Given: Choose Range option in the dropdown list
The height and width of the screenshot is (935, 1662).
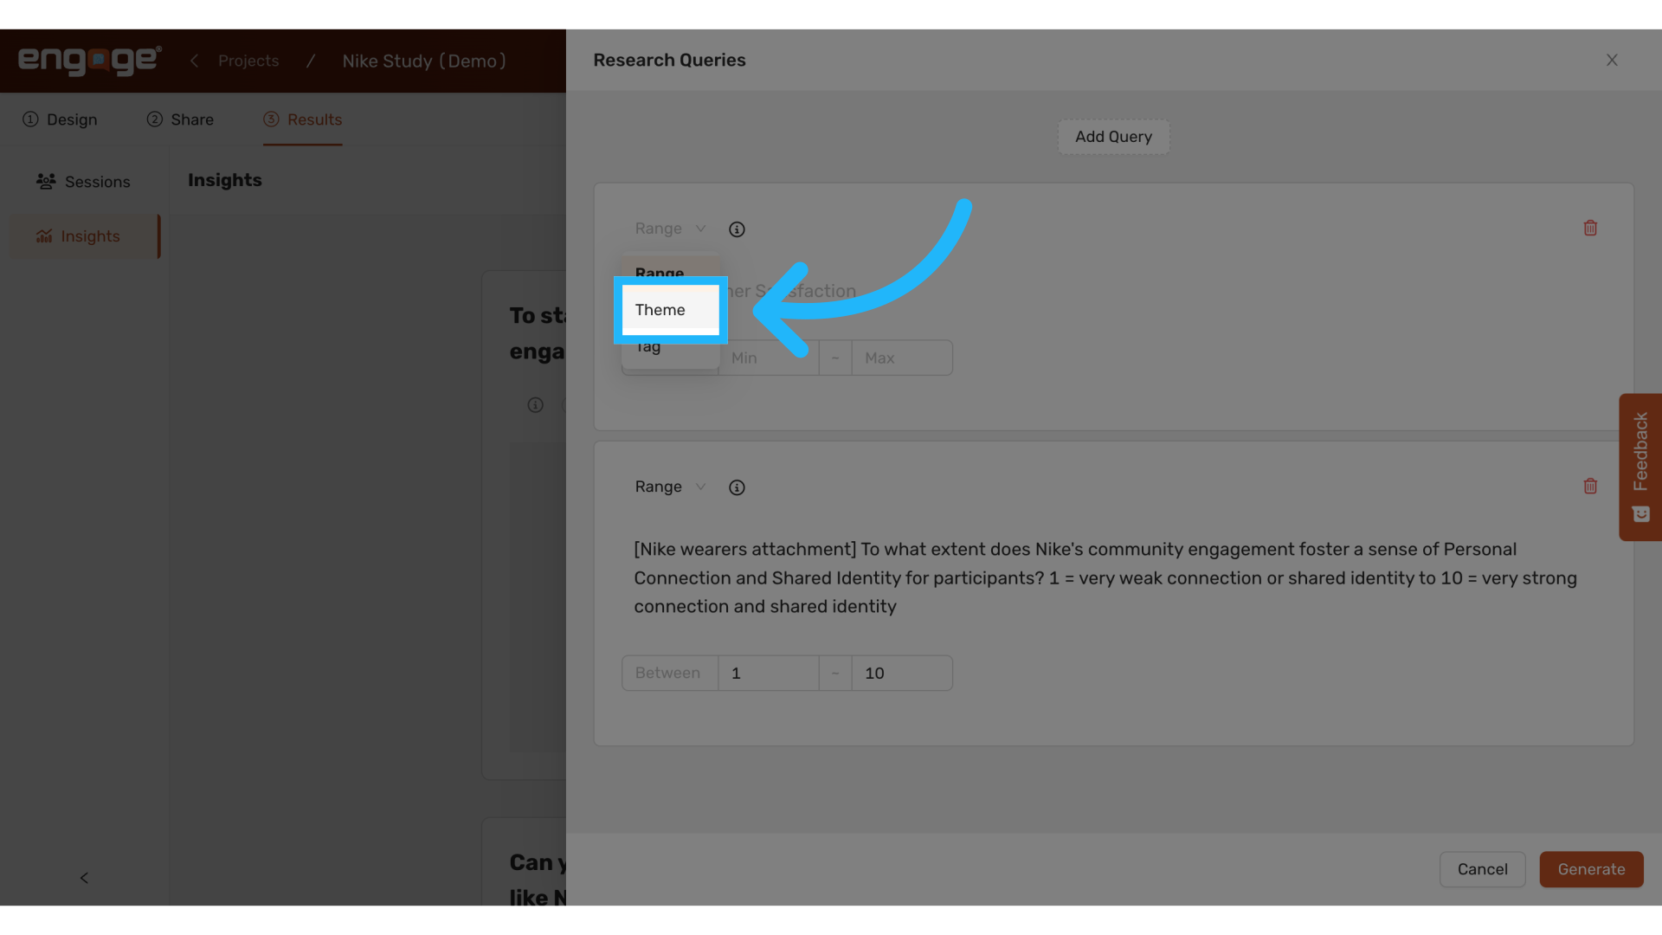Looking at the screenshot, I should 671,272.
